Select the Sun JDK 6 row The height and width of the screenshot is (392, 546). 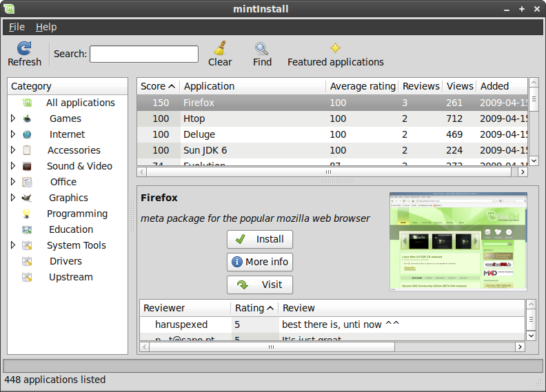click(332, 150)
